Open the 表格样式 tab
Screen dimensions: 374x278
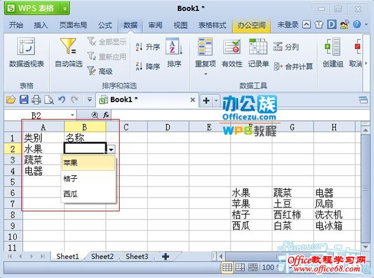tap(213, 25)
